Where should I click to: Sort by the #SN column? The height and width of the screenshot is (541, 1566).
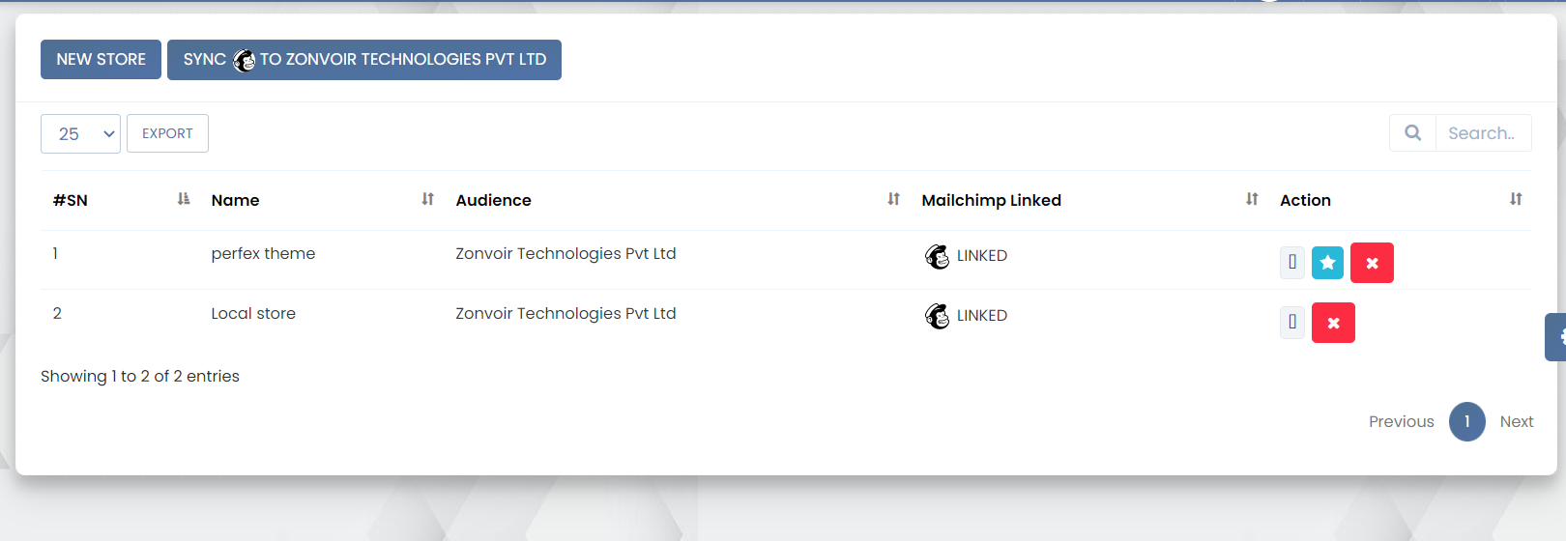(x=184, y=199)
